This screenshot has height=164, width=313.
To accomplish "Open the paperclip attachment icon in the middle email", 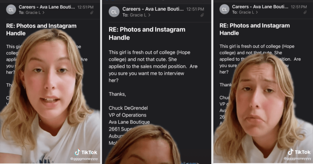I will pos(202,15).
